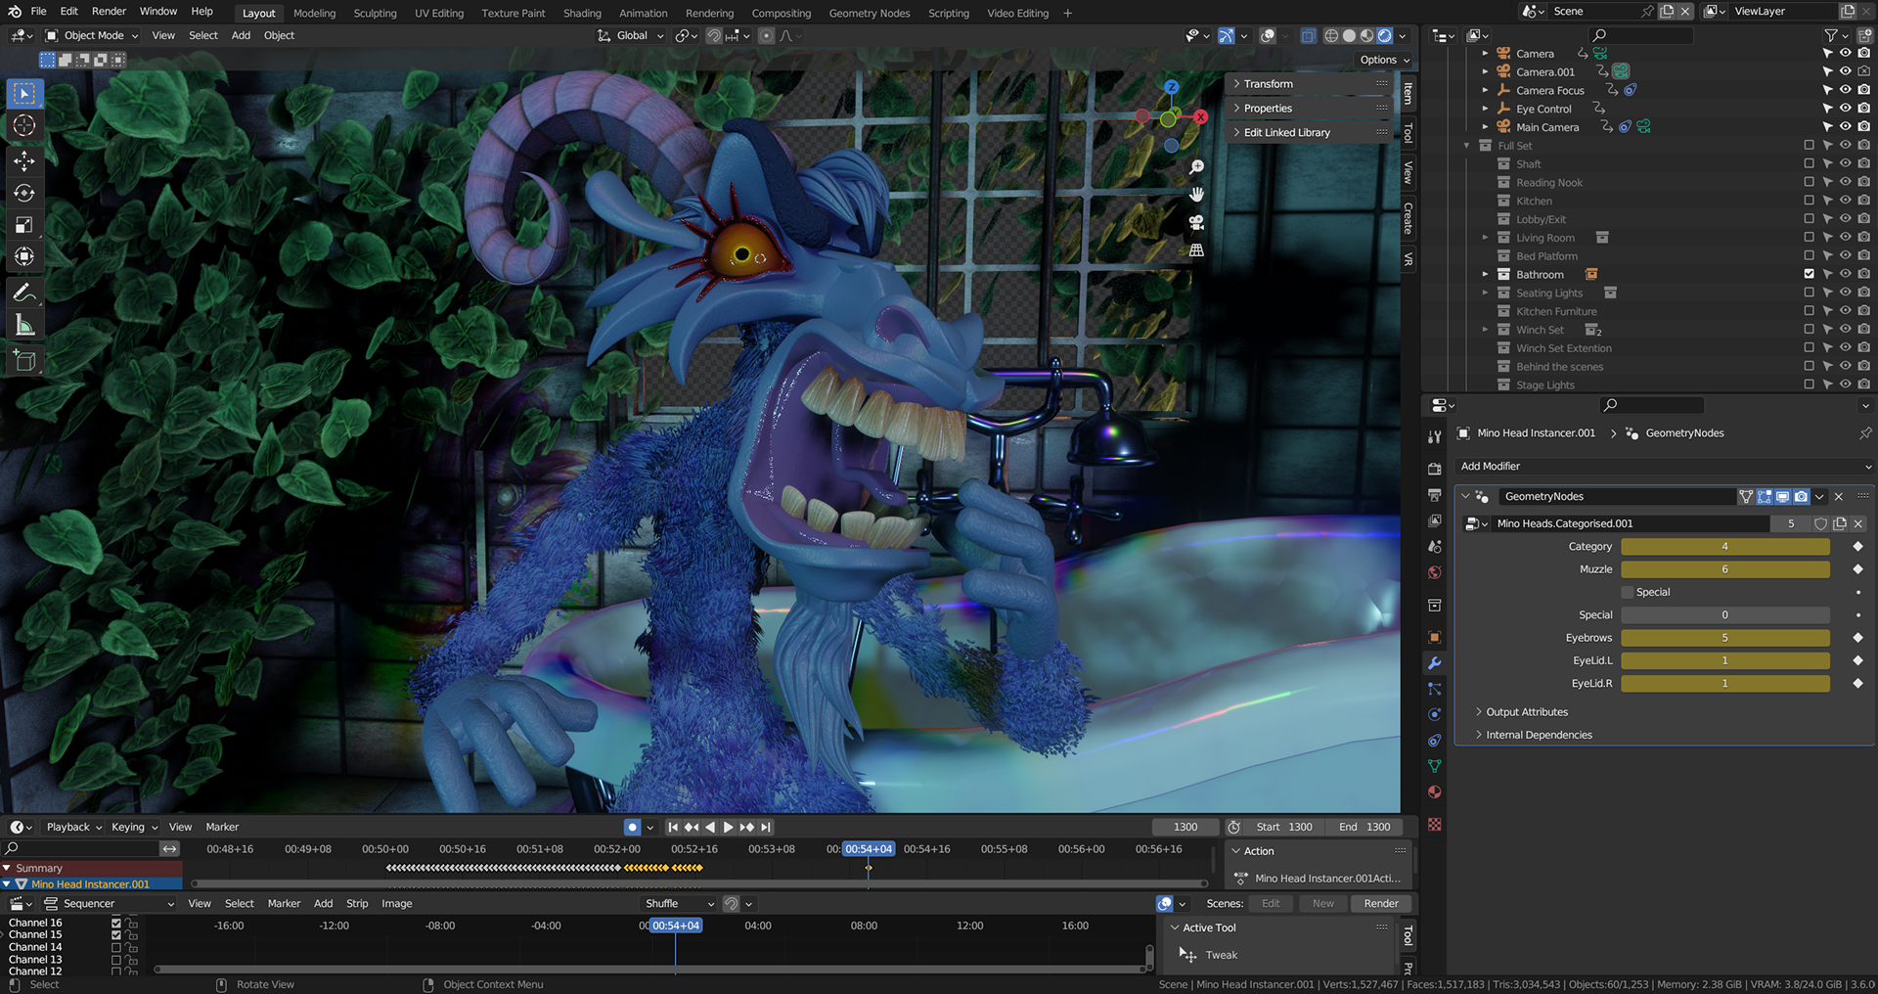Adjust the Category value slider
1878x994 pixels.
click(x=1724, y=547)
